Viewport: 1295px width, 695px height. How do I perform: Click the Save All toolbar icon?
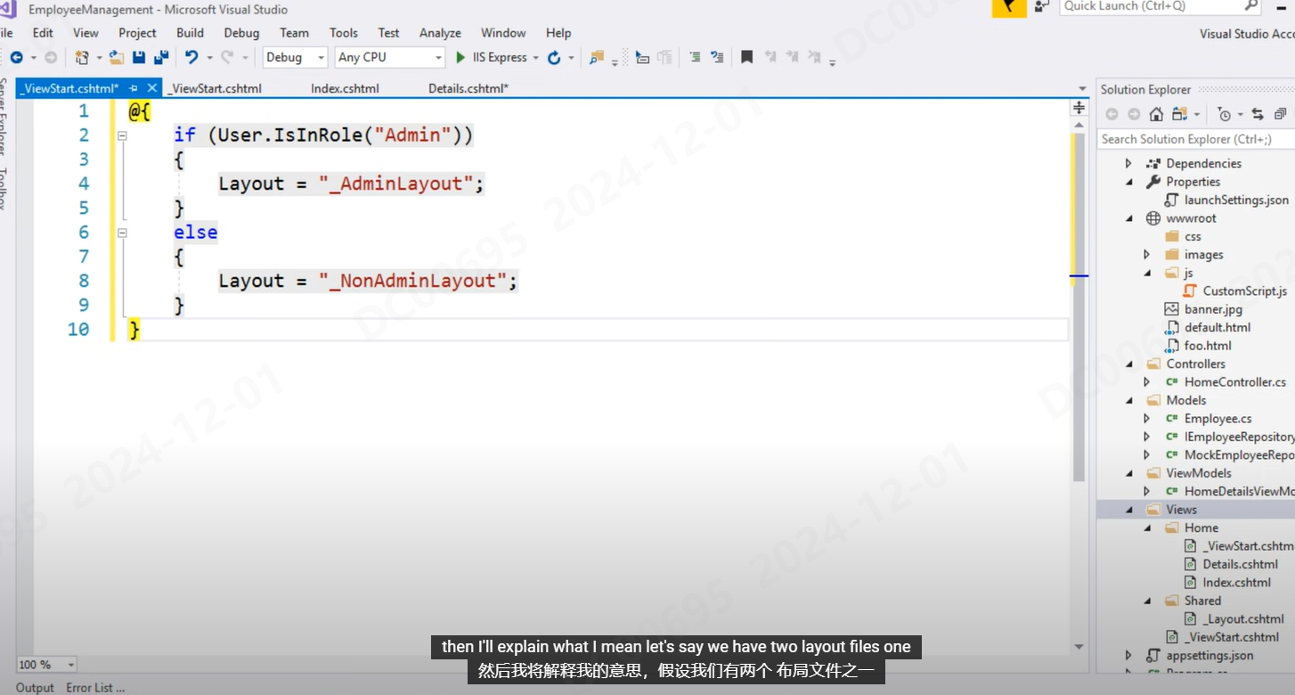coord(161,57)
